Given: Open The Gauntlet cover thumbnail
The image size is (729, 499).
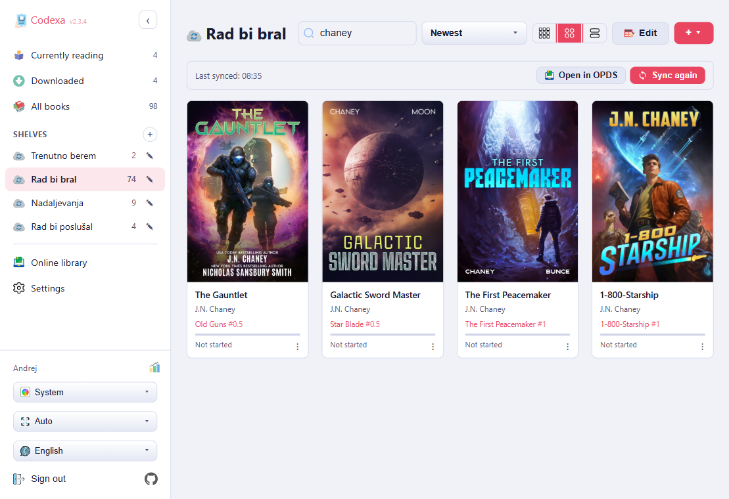Looking at the screenshot, I should pyautogui.click(x=248, y=191).
